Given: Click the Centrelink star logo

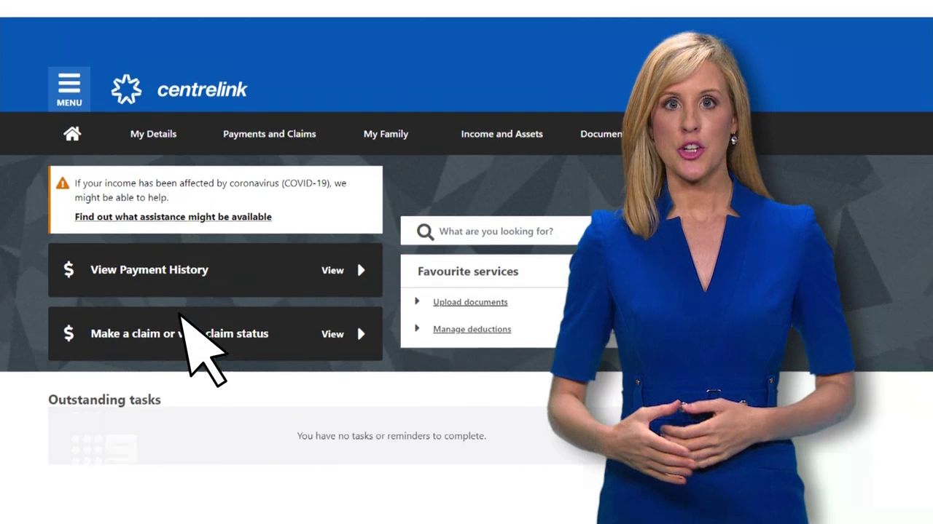Looking at the screenshot, I should 126,90.
